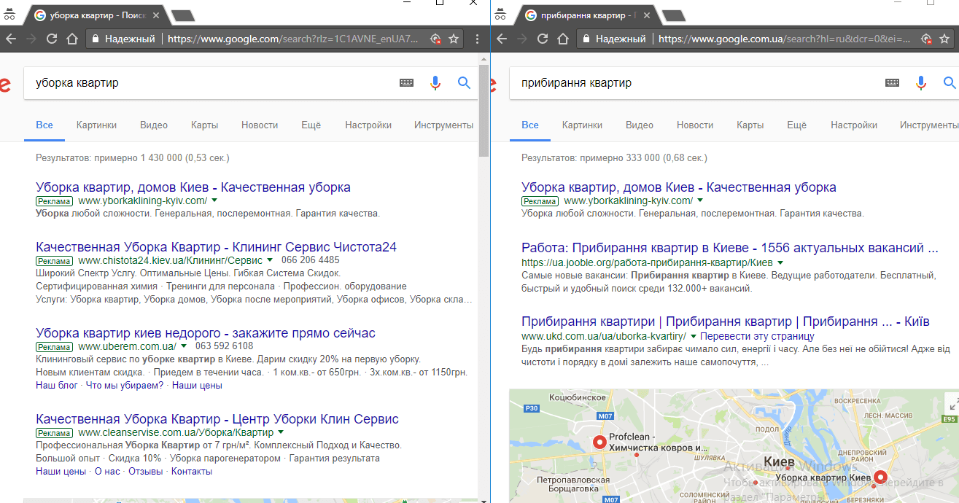Open the home page in the left window
Image resolution: width=959 pixels, height=503 pixels.
point(72,39)
